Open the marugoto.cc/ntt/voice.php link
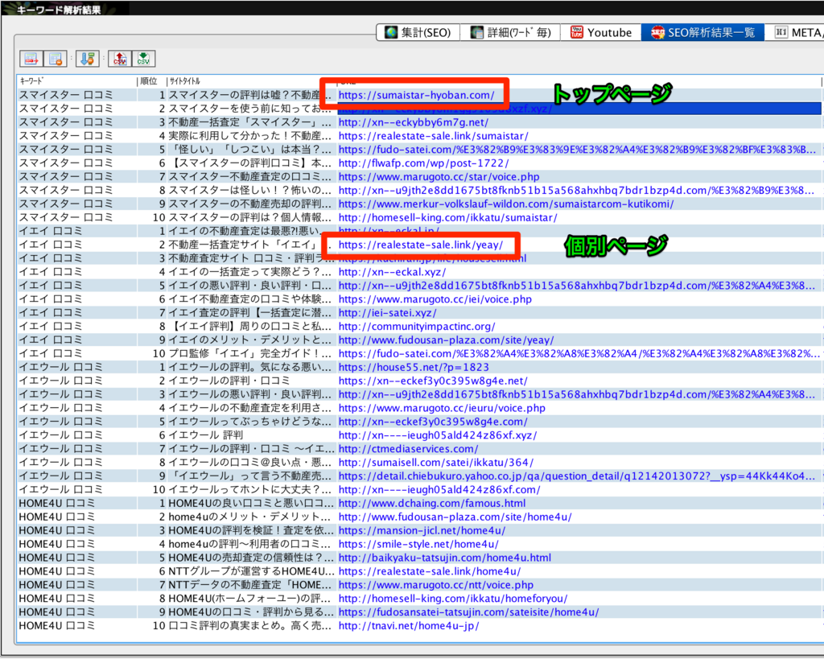This screenshot has width=824, height=659. [435, 586]
